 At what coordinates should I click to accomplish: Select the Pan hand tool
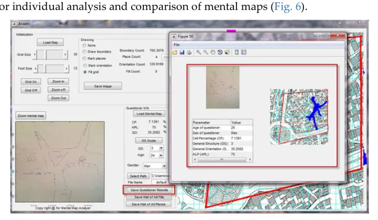point(213,52)
